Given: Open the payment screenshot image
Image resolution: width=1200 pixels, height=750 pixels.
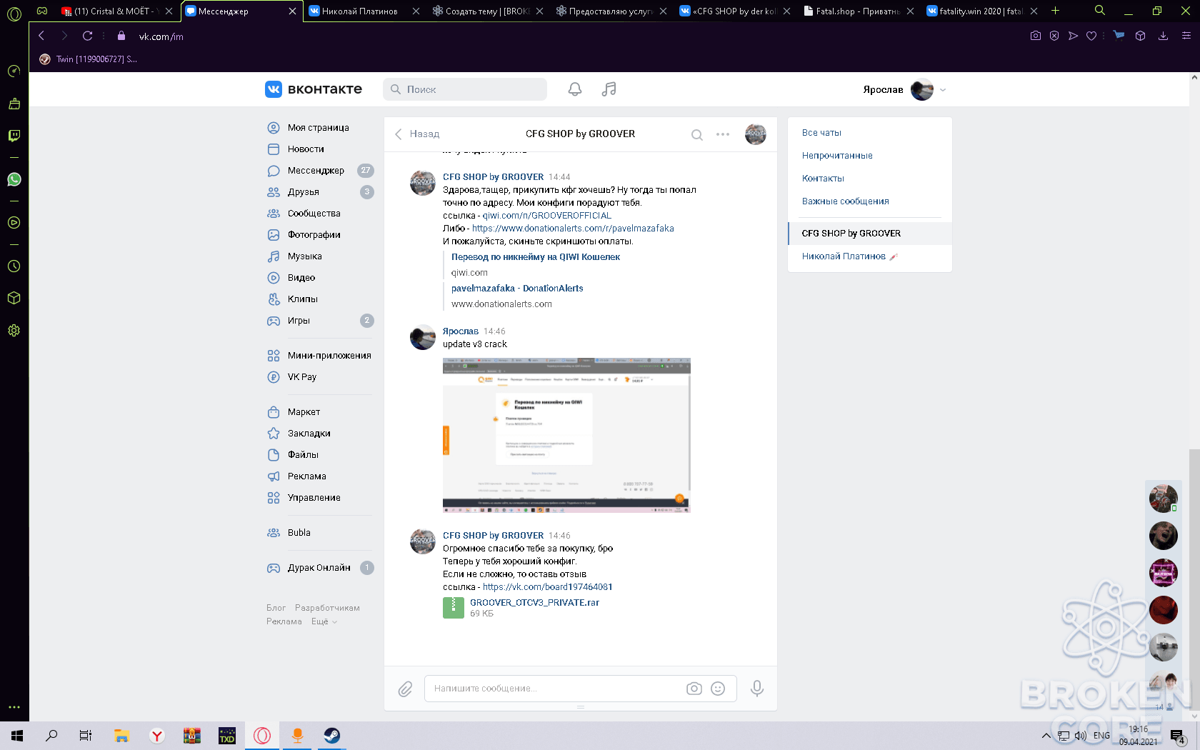Looking at the screenshot, I should point(566,435).
